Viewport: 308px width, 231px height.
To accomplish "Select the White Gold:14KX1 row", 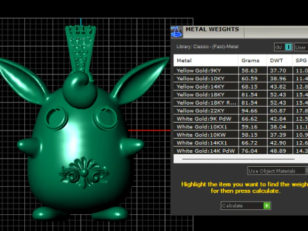I will (241, 143).
